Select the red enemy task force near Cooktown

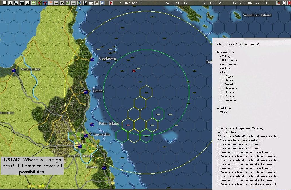pyautogui.click(x=134, y=70)
